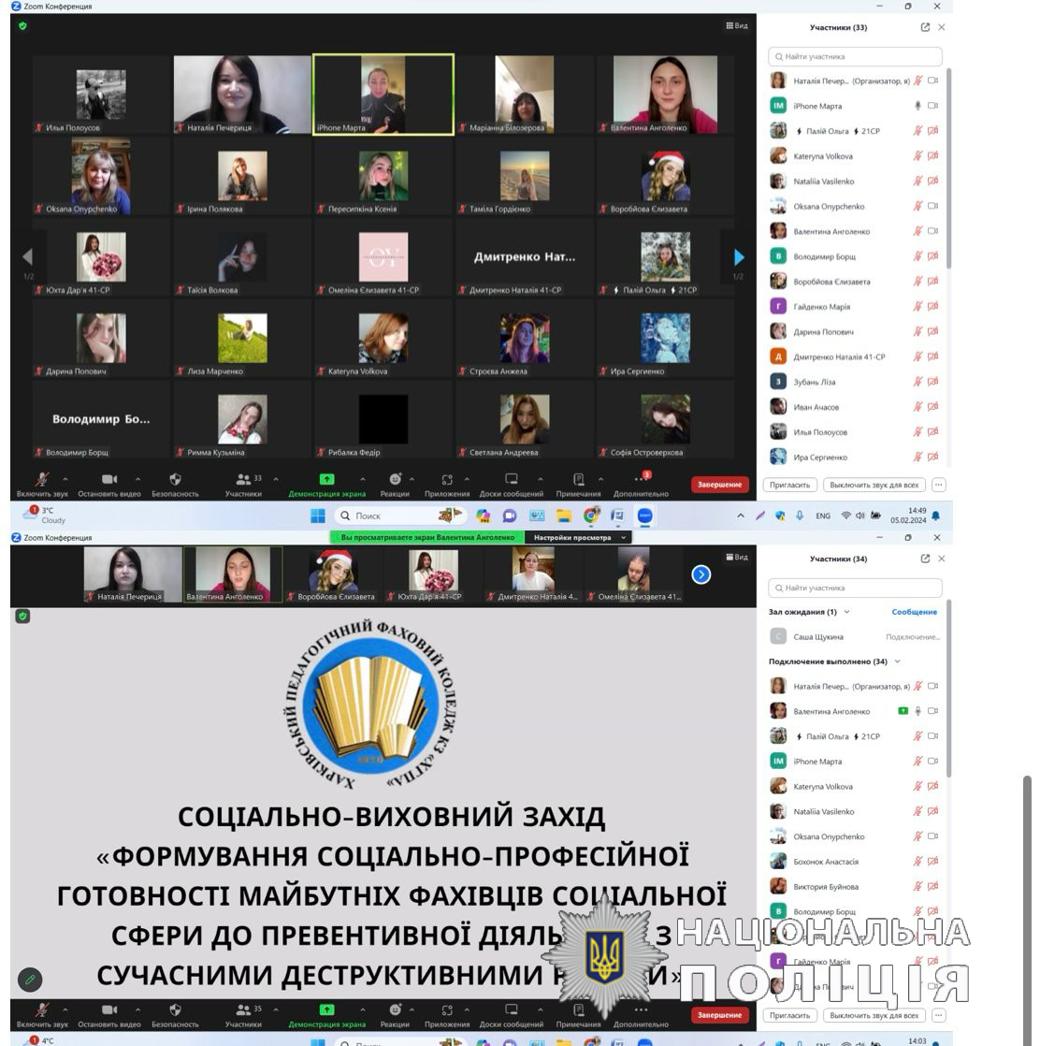Open Chrome icon on Windows taskbar

tap(591, 516)
